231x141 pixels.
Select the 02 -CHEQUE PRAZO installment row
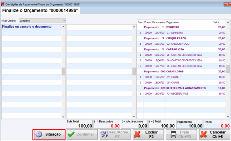[x=182, y=44]
